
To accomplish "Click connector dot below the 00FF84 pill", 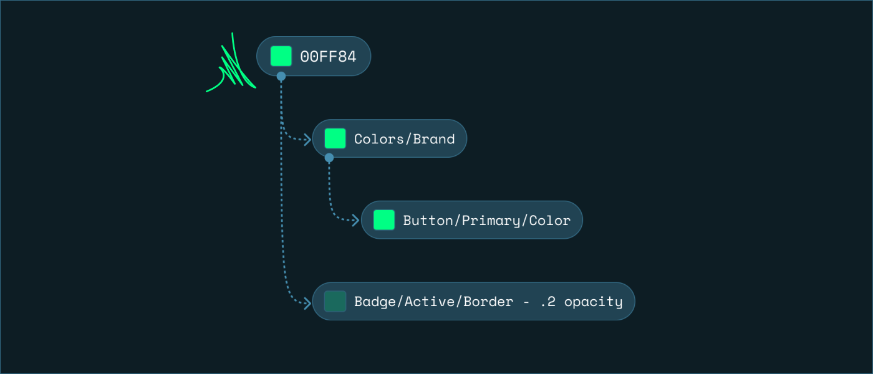I will pos(281,76).
